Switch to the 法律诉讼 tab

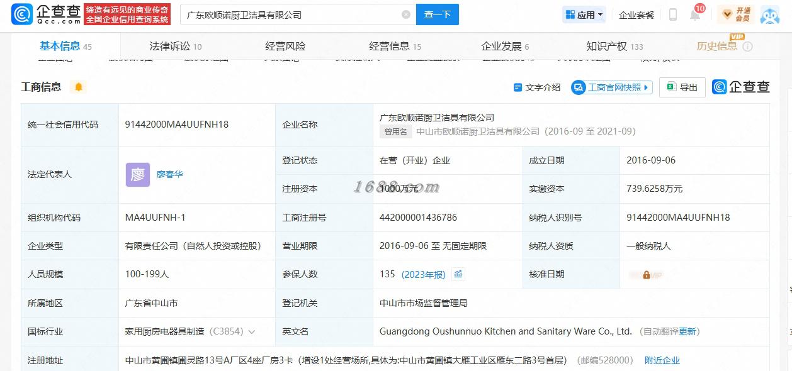click(176, 47)
